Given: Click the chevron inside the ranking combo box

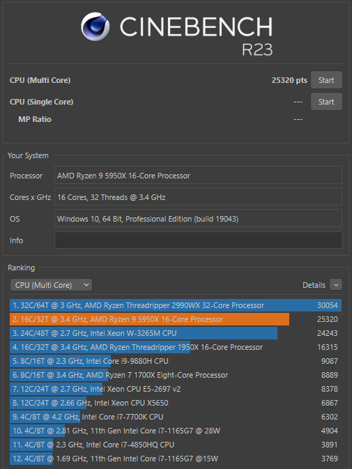Looking at the screenshot, I should [x=86, y=285].
